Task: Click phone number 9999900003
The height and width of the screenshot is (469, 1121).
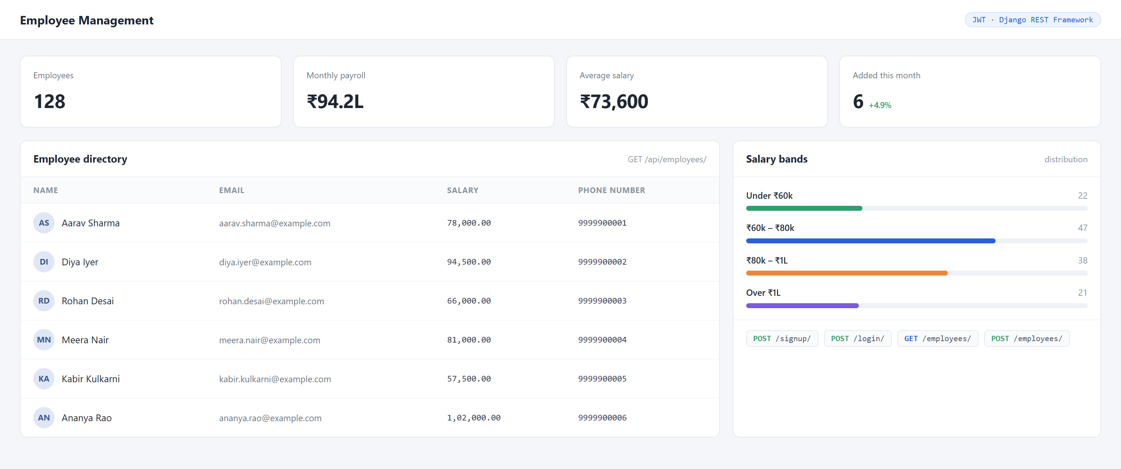Action: click(x=602, y=301)
